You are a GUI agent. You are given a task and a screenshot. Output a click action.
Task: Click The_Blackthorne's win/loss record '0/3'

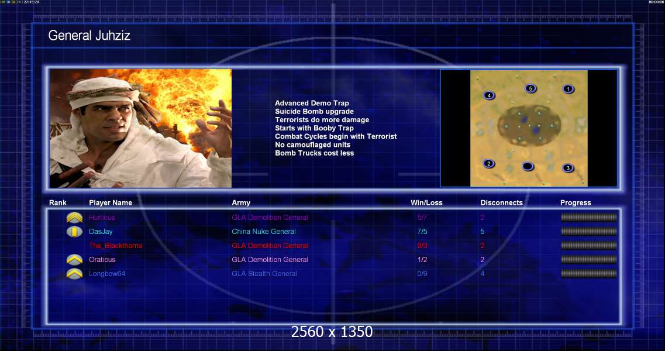coord(422,246)
